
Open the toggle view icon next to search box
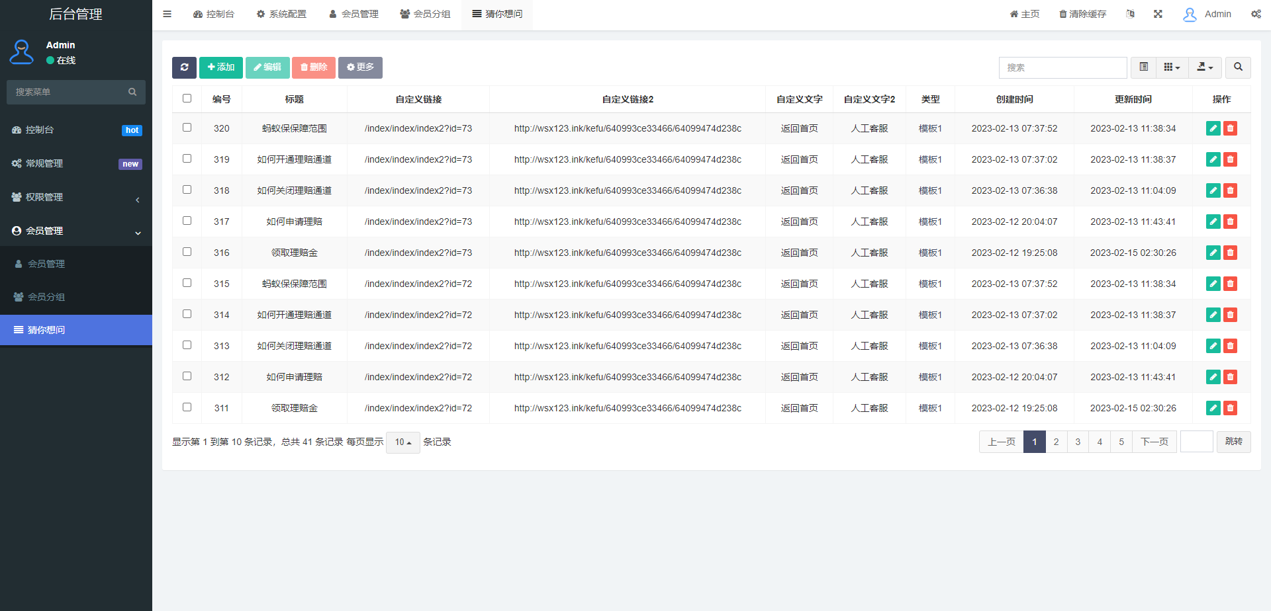coord(1143,67)
